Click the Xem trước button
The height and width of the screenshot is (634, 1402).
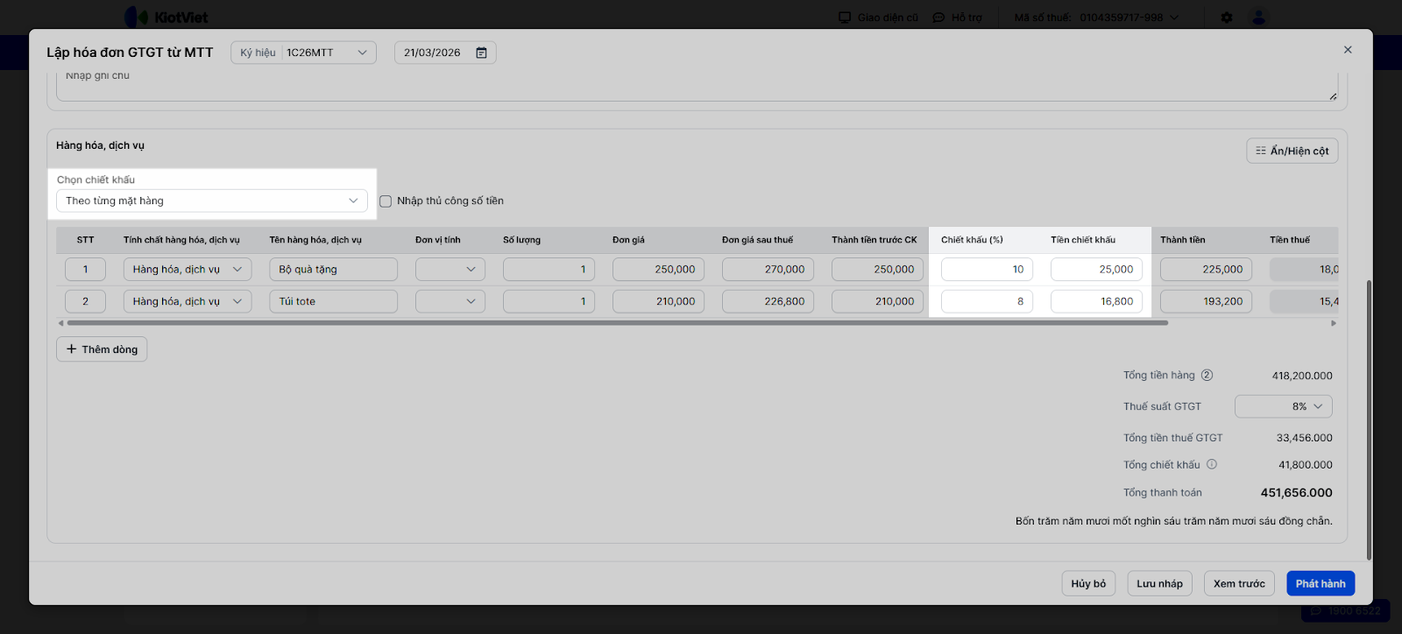(x=1239, y=583)
